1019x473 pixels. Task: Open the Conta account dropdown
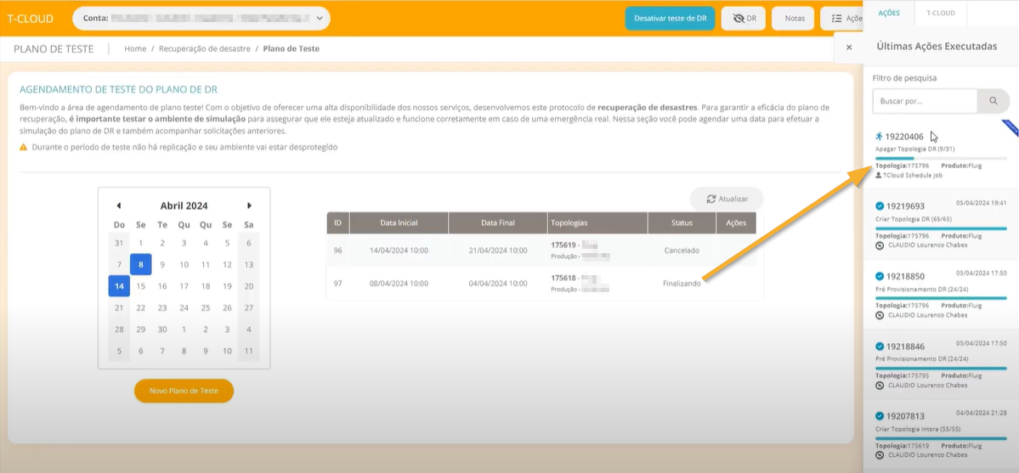coord(201,18)
